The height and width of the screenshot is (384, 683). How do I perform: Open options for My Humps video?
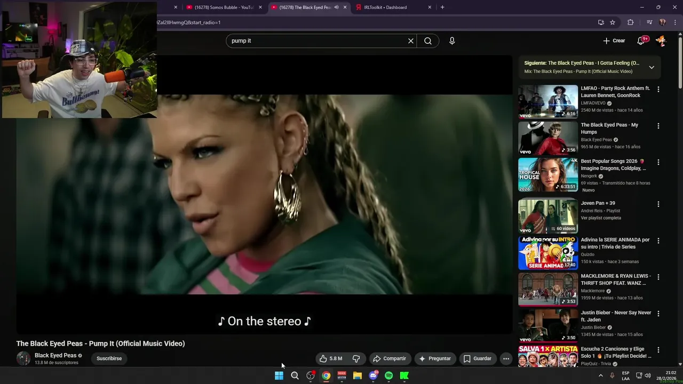(x=658, y=126)
